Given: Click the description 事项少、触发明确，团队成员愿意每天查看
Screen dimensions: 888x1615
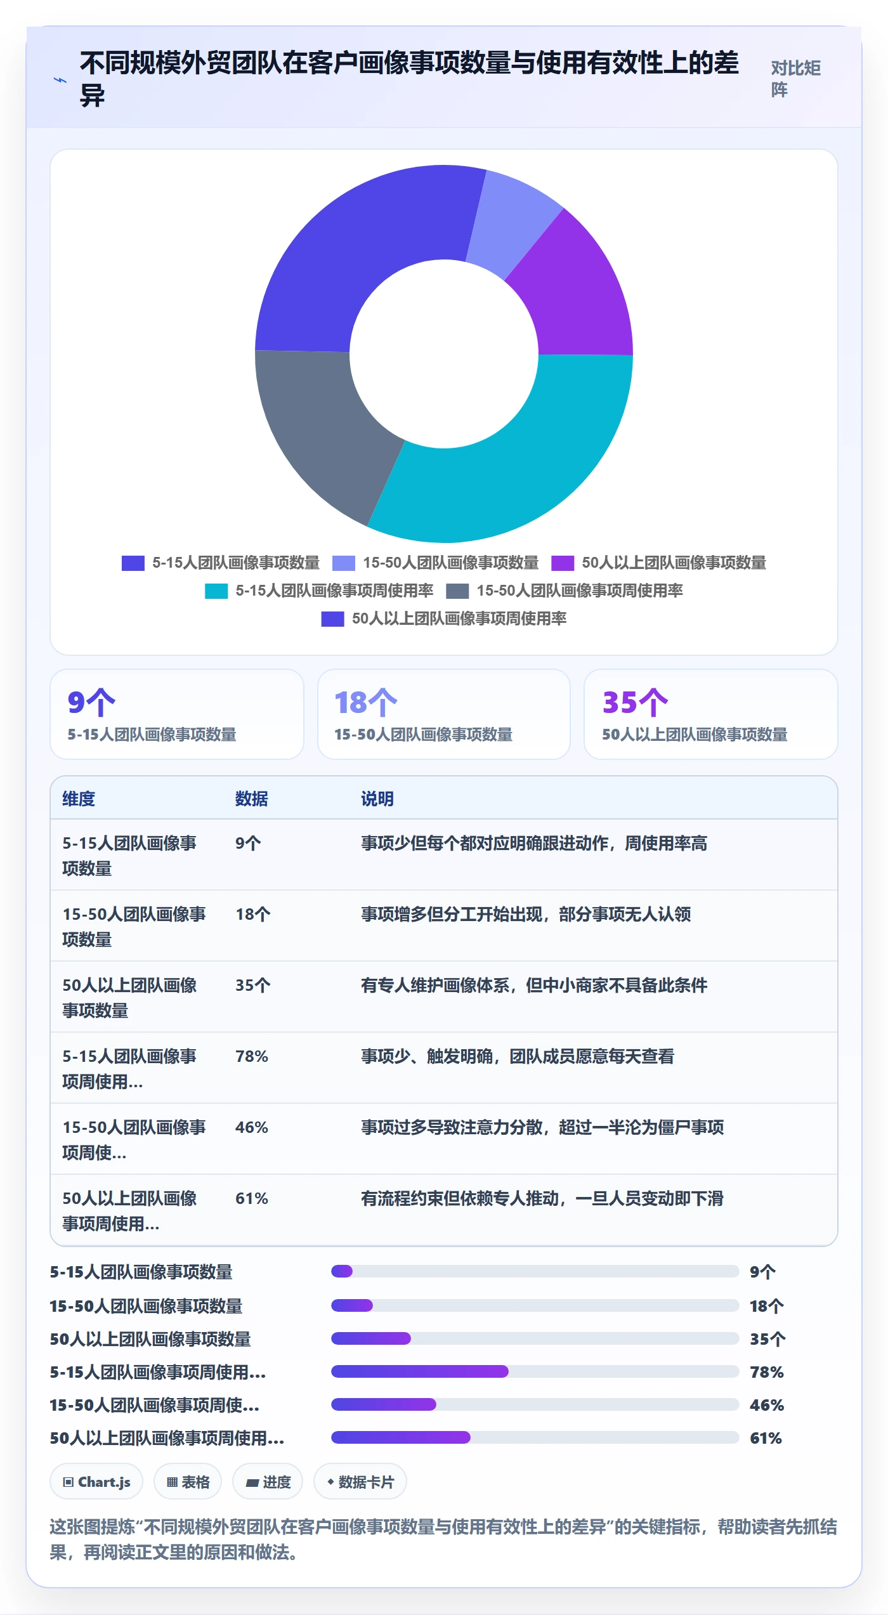Looking at the screenshot, I should point(518,1056).
